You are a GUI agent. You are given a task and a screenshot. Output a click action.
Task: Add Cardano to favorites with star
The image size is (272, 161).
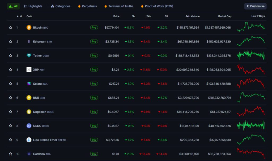click(11, 154)
